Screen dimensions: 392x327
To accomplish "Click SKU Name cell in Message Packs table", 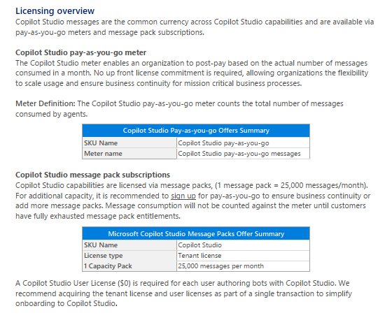I will [129, 245].
